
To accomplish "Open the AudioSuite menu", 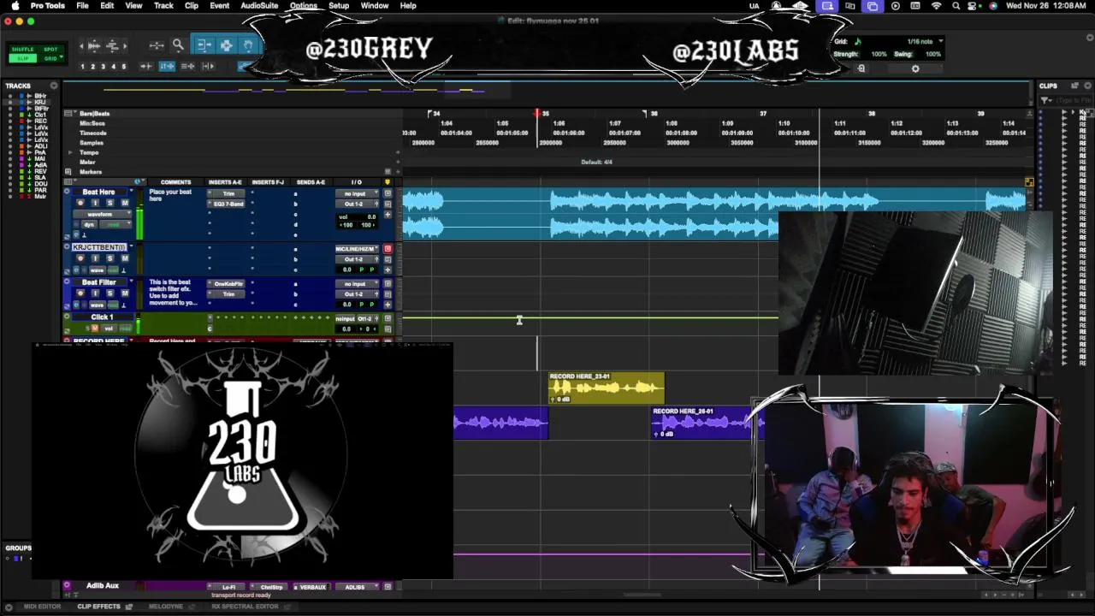I will click(259, 6).
